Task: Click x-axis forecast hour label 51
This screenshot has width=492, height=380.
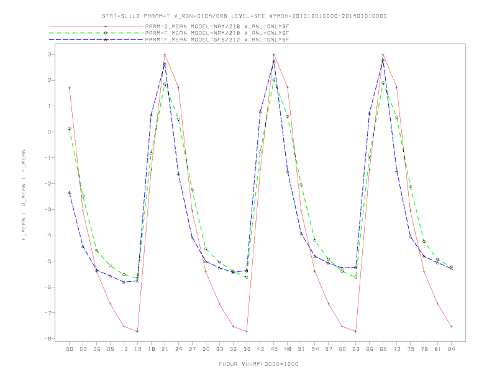Action: click(x=301, y=349)
